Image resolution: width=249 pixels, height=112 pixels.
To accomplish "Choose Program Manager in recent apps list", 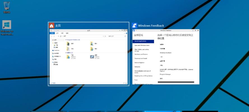I will [165, 74].
